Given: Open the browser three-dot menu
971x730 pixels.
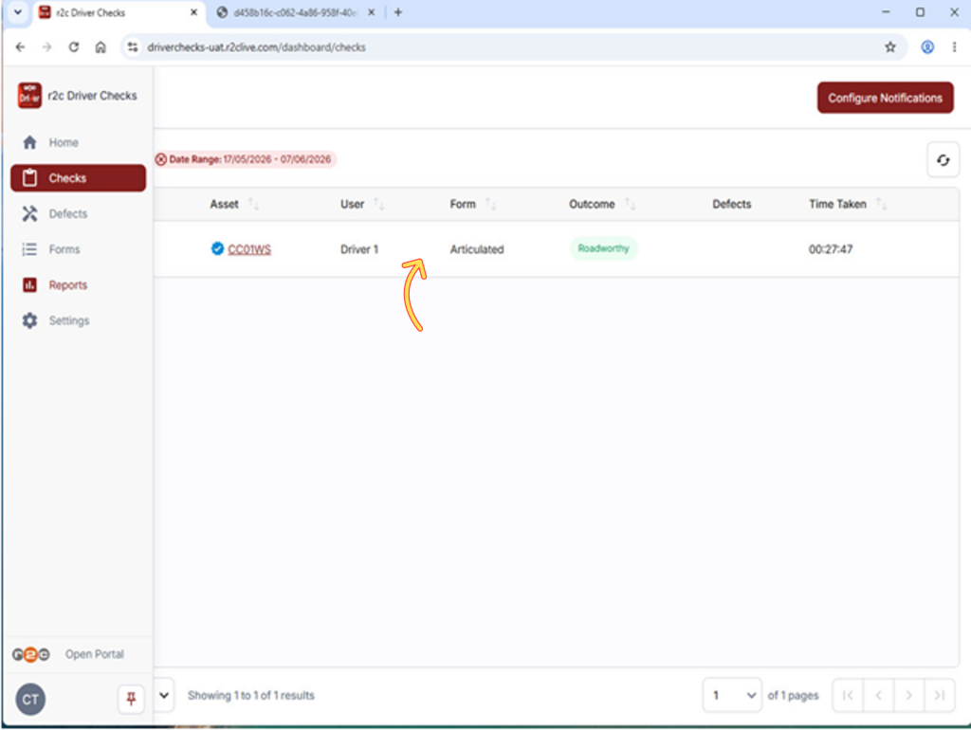Looking at the screenshot, I should pyautogui.click(x=954, y=47).
